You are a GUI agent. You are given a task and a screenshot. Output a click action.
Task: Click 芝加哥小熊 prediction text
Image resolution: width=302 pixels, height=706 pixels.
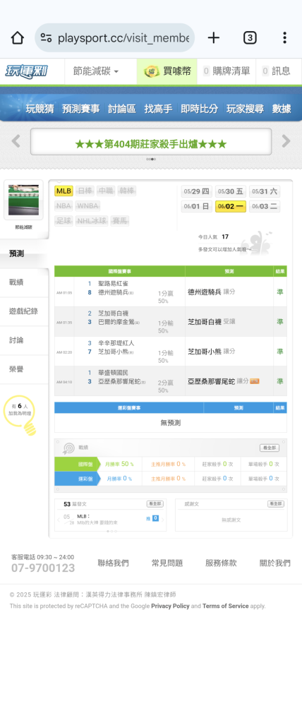tap(205, 351)
